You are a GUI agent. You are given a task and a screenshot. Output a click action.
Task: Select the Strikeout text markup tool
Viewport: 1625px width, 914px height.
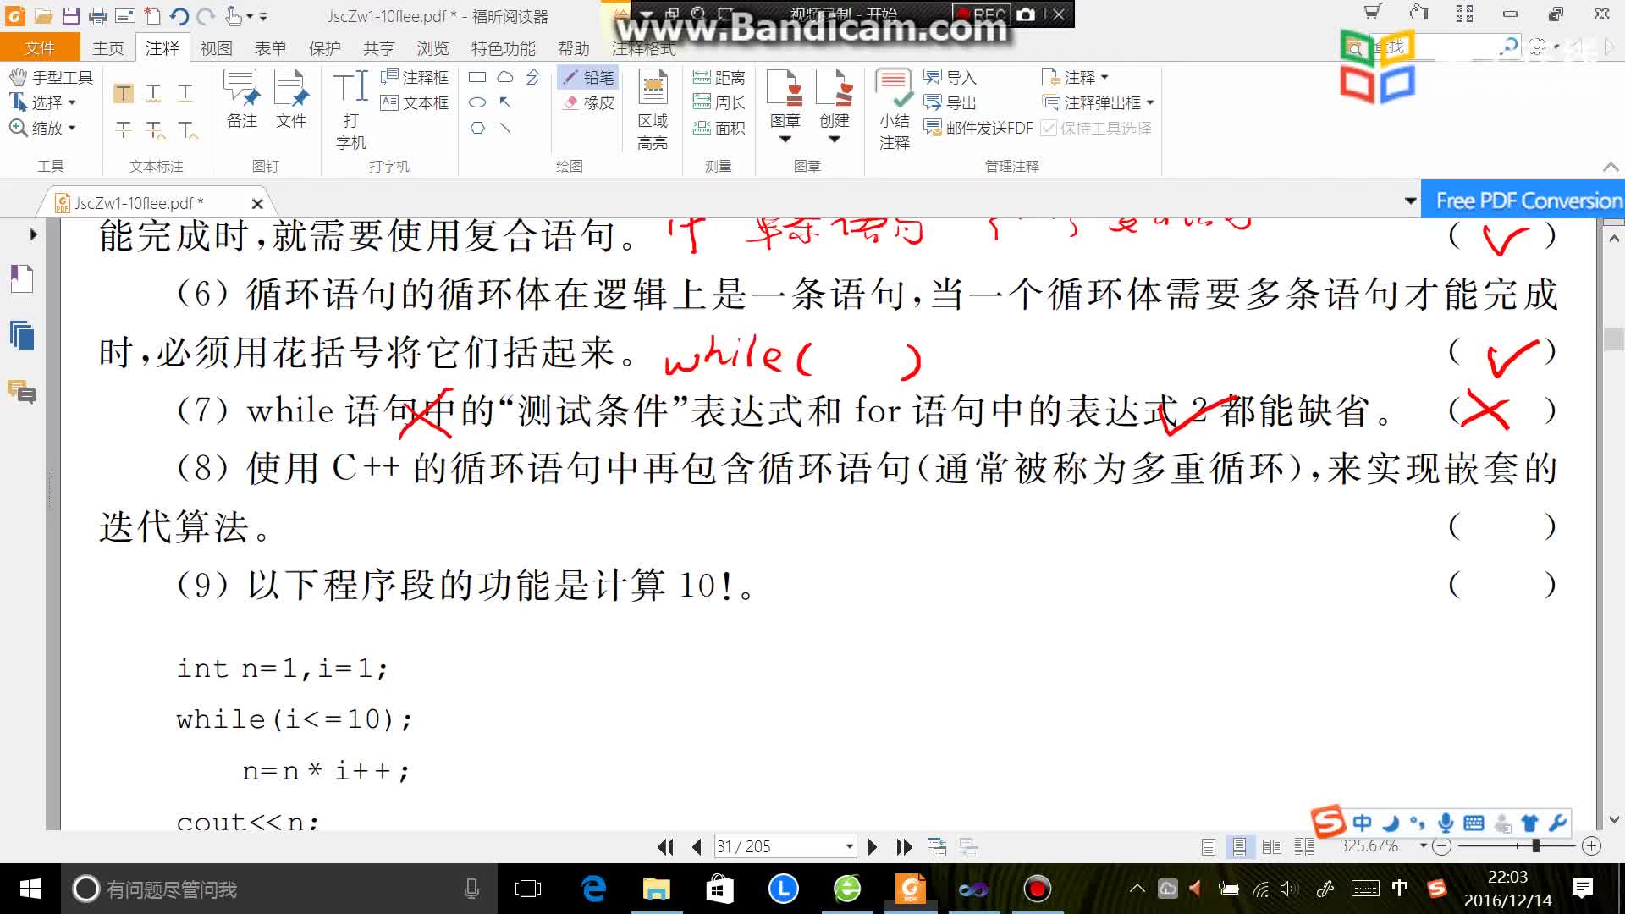tap(124, 129)
